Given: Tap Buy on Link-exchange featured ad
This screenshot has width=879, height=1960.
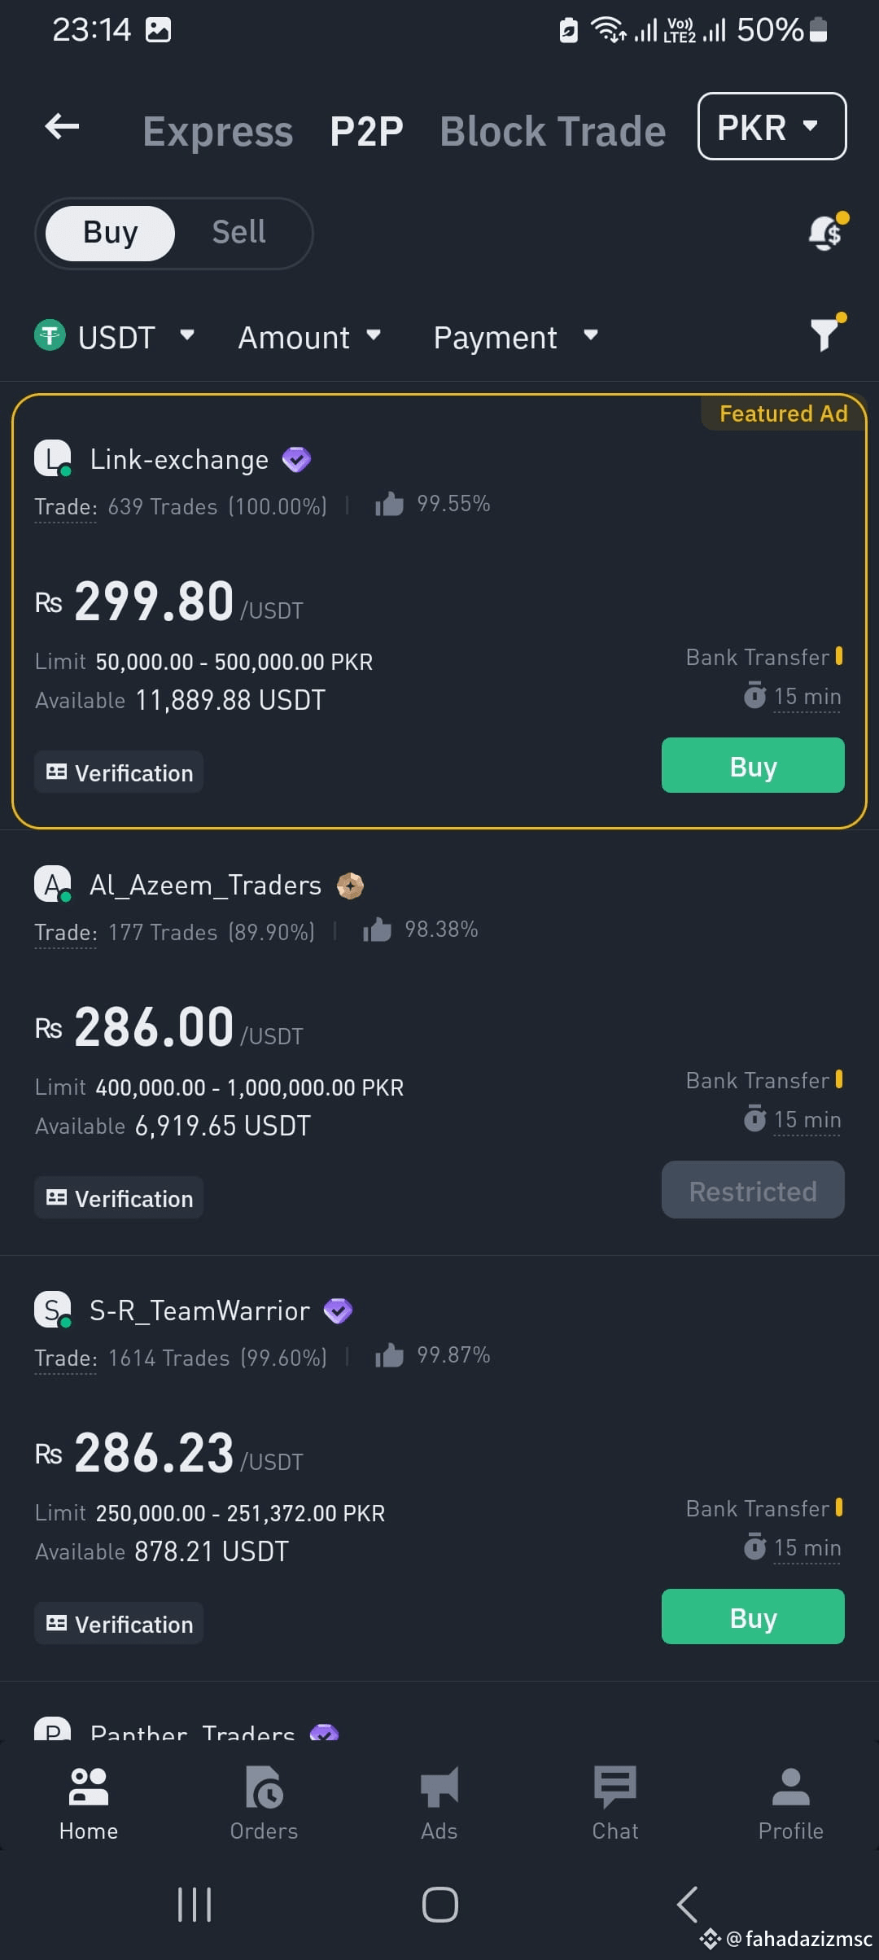Looking at the screenshot, I should [x=752, y=766].
